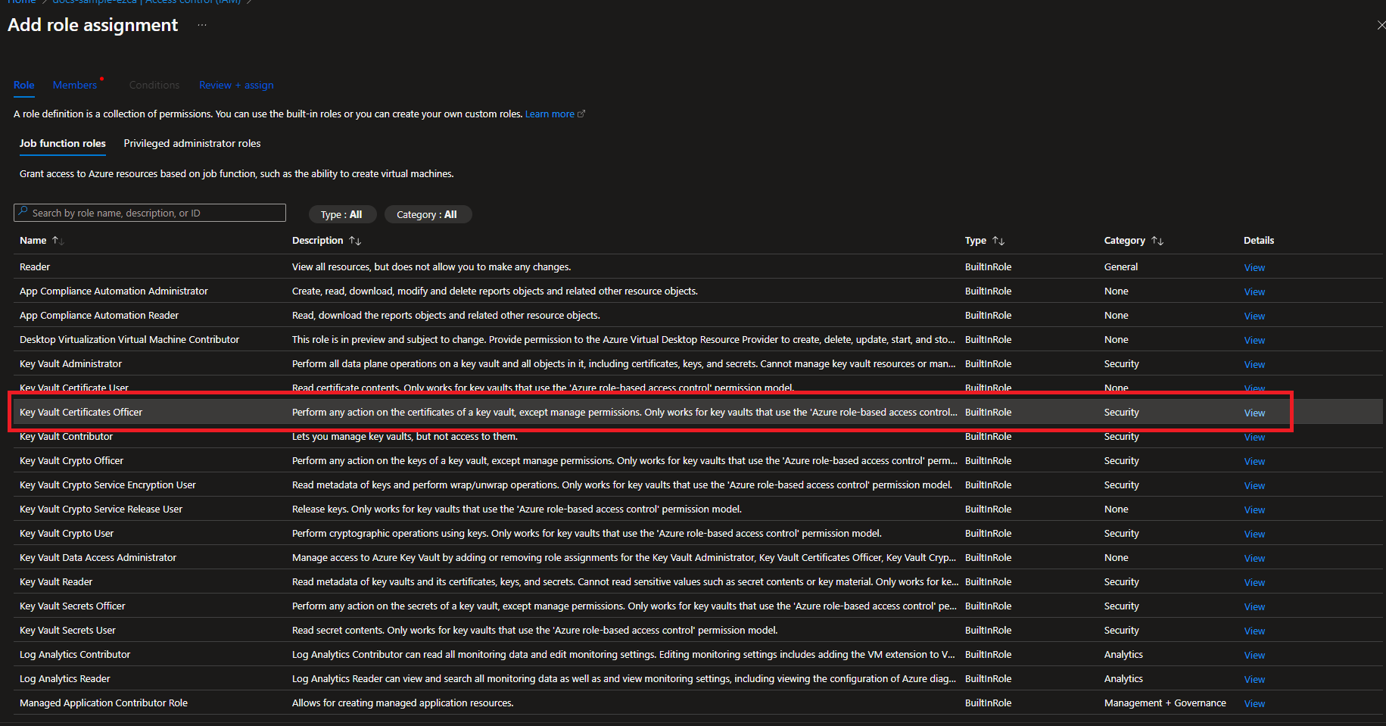Sort by Description column arrows icon
Viewport: 1386px width, 726px height.
tap(355, 241)
